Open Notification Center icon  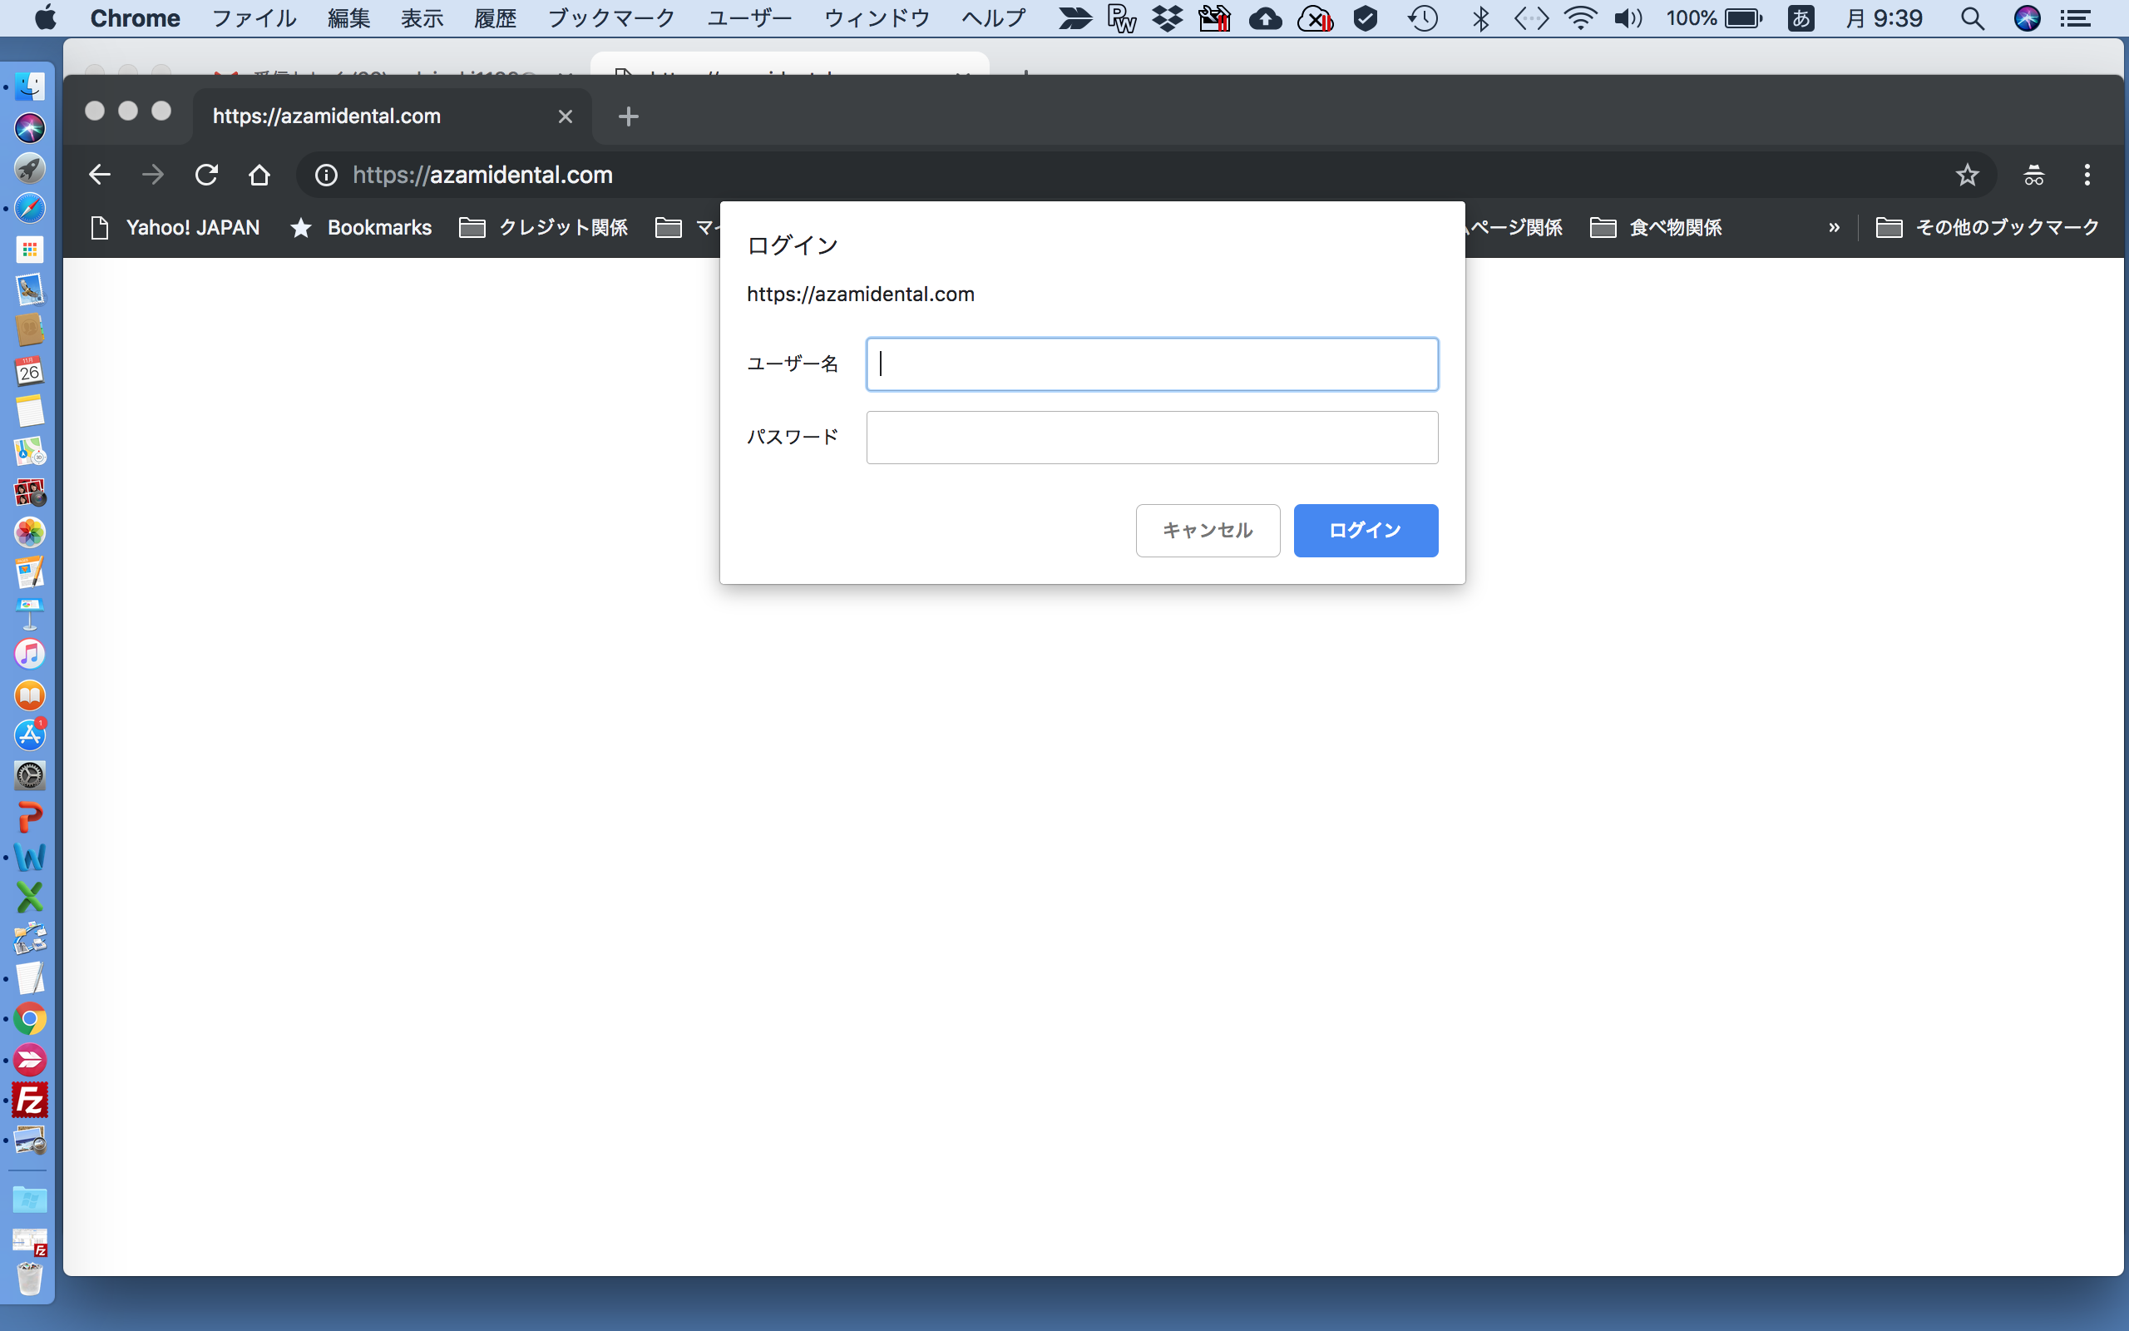(x=2077, y=18)
